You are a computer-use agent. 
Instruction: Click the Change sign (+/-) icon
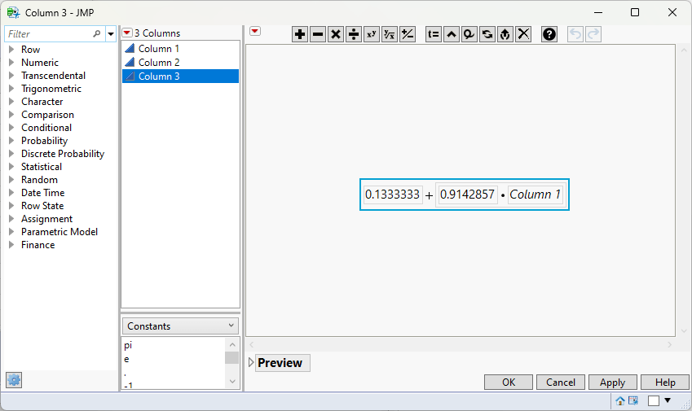(x=408, y=34)
